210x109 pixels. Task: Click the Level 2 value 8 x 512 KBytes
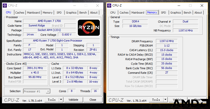[75, 77]
